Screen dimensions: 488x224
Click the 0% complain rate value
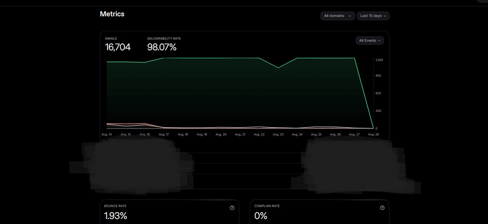tap(261, 216)
